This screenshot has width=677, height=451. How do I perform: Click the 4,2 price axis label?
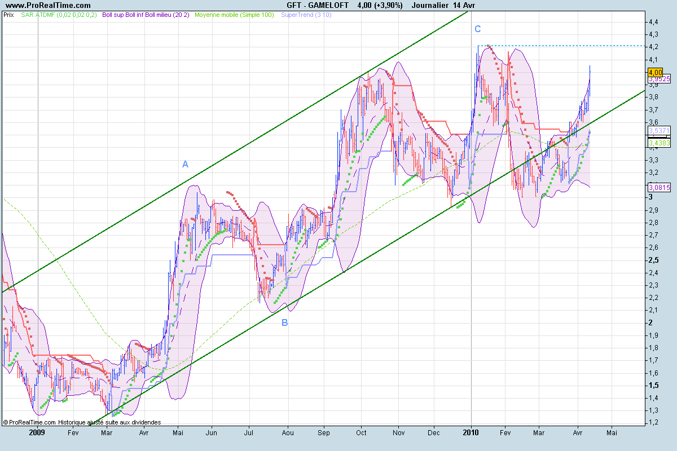[x=653, y=47]
